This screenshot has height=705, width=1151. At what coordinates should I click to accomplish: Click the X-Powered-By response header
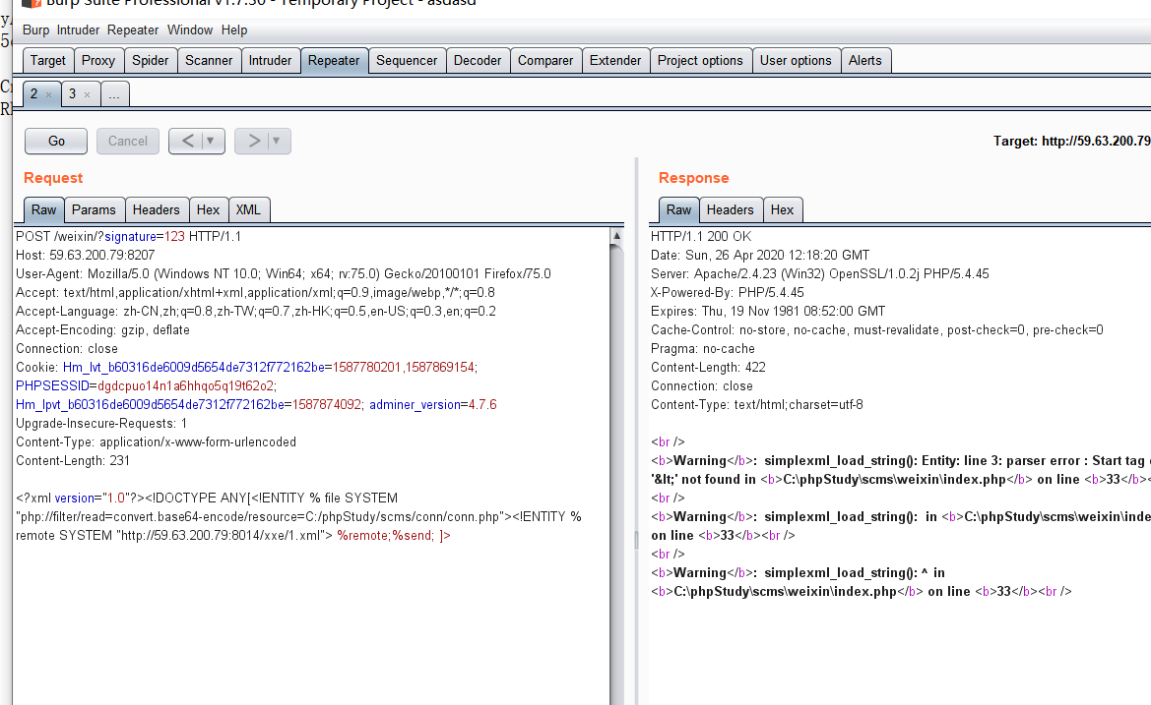[x=728, y=292]
